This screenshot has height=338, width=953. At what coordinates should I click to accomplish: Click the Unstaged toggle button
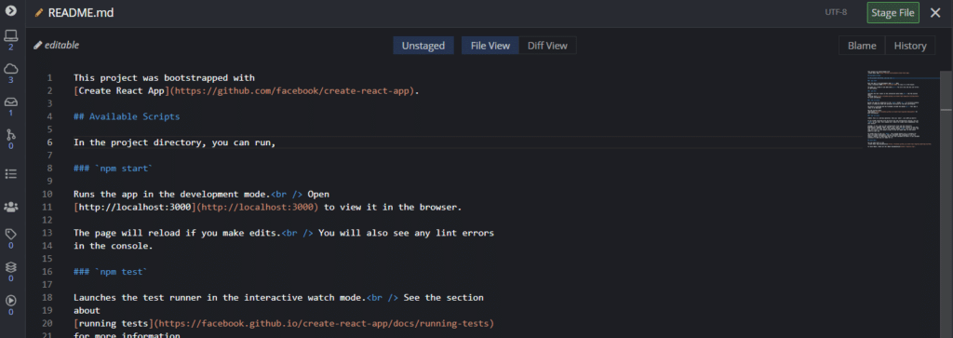423,46
